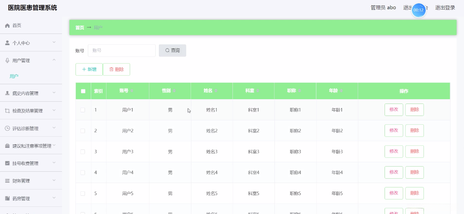Screen dimensions: 464x214
Task: Expand the 建议和注意事项管理 menu chevron
Action: [54, 145]
